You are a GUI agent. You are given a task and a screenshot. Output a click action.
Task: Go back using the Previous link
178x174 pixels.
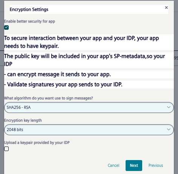pyautogui.click(x=156, y=165)
